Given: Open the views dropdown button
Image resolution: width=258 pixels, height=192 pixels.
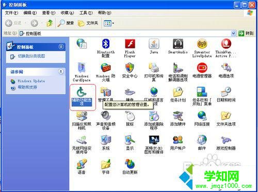Looking at the screenshot, I should pyautogui.click(x=109, y=23).
